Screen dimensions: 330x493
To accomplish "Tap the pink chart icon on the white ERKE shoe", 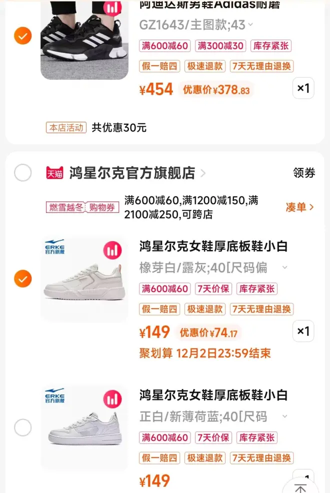I will (112, 399).
